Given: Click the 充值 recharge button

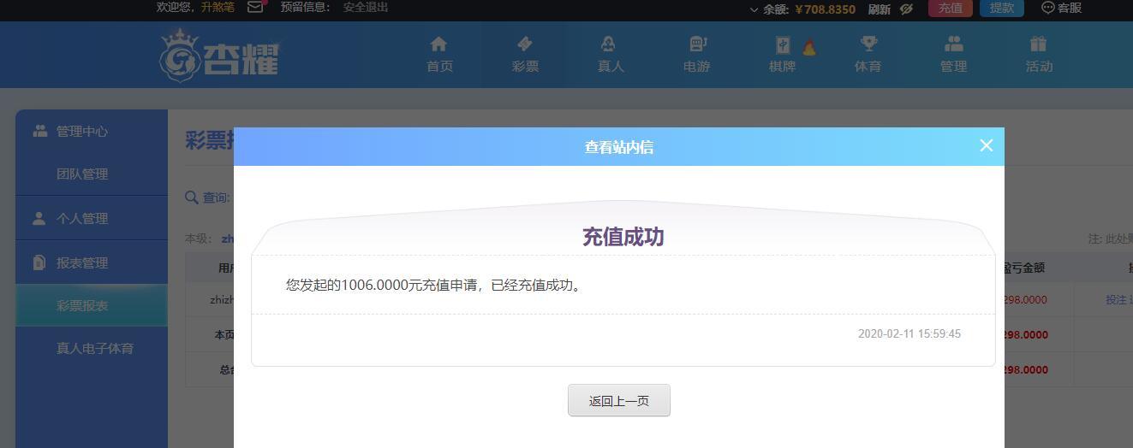Looking at the screenshot, I should pos(951,8).
